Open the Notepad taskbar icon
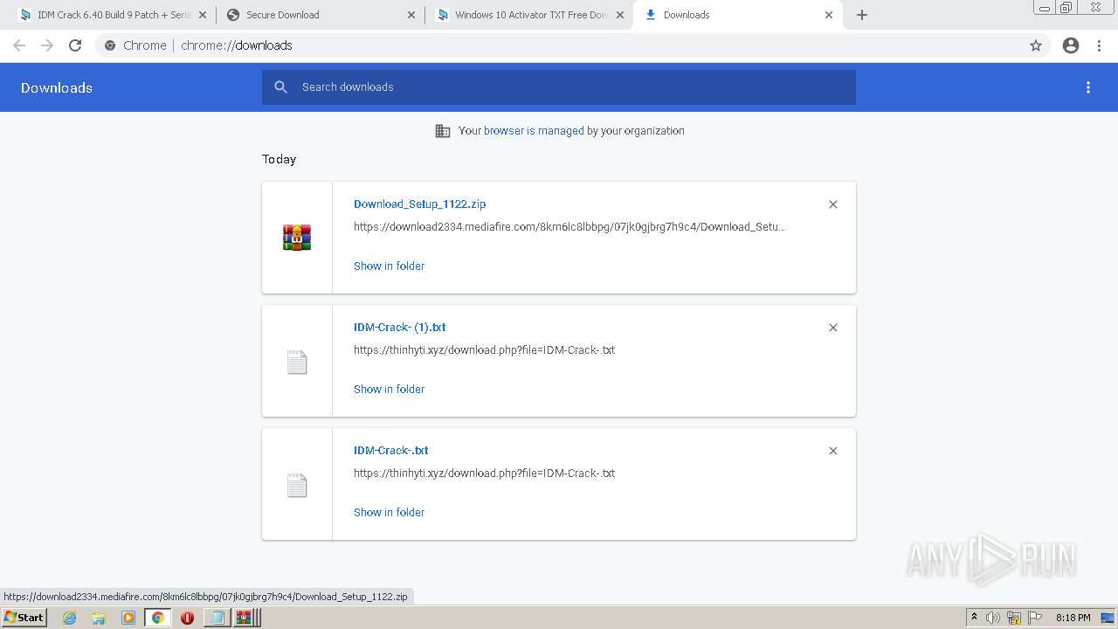This screenshot has width=1118, height=629. [216, 618]
